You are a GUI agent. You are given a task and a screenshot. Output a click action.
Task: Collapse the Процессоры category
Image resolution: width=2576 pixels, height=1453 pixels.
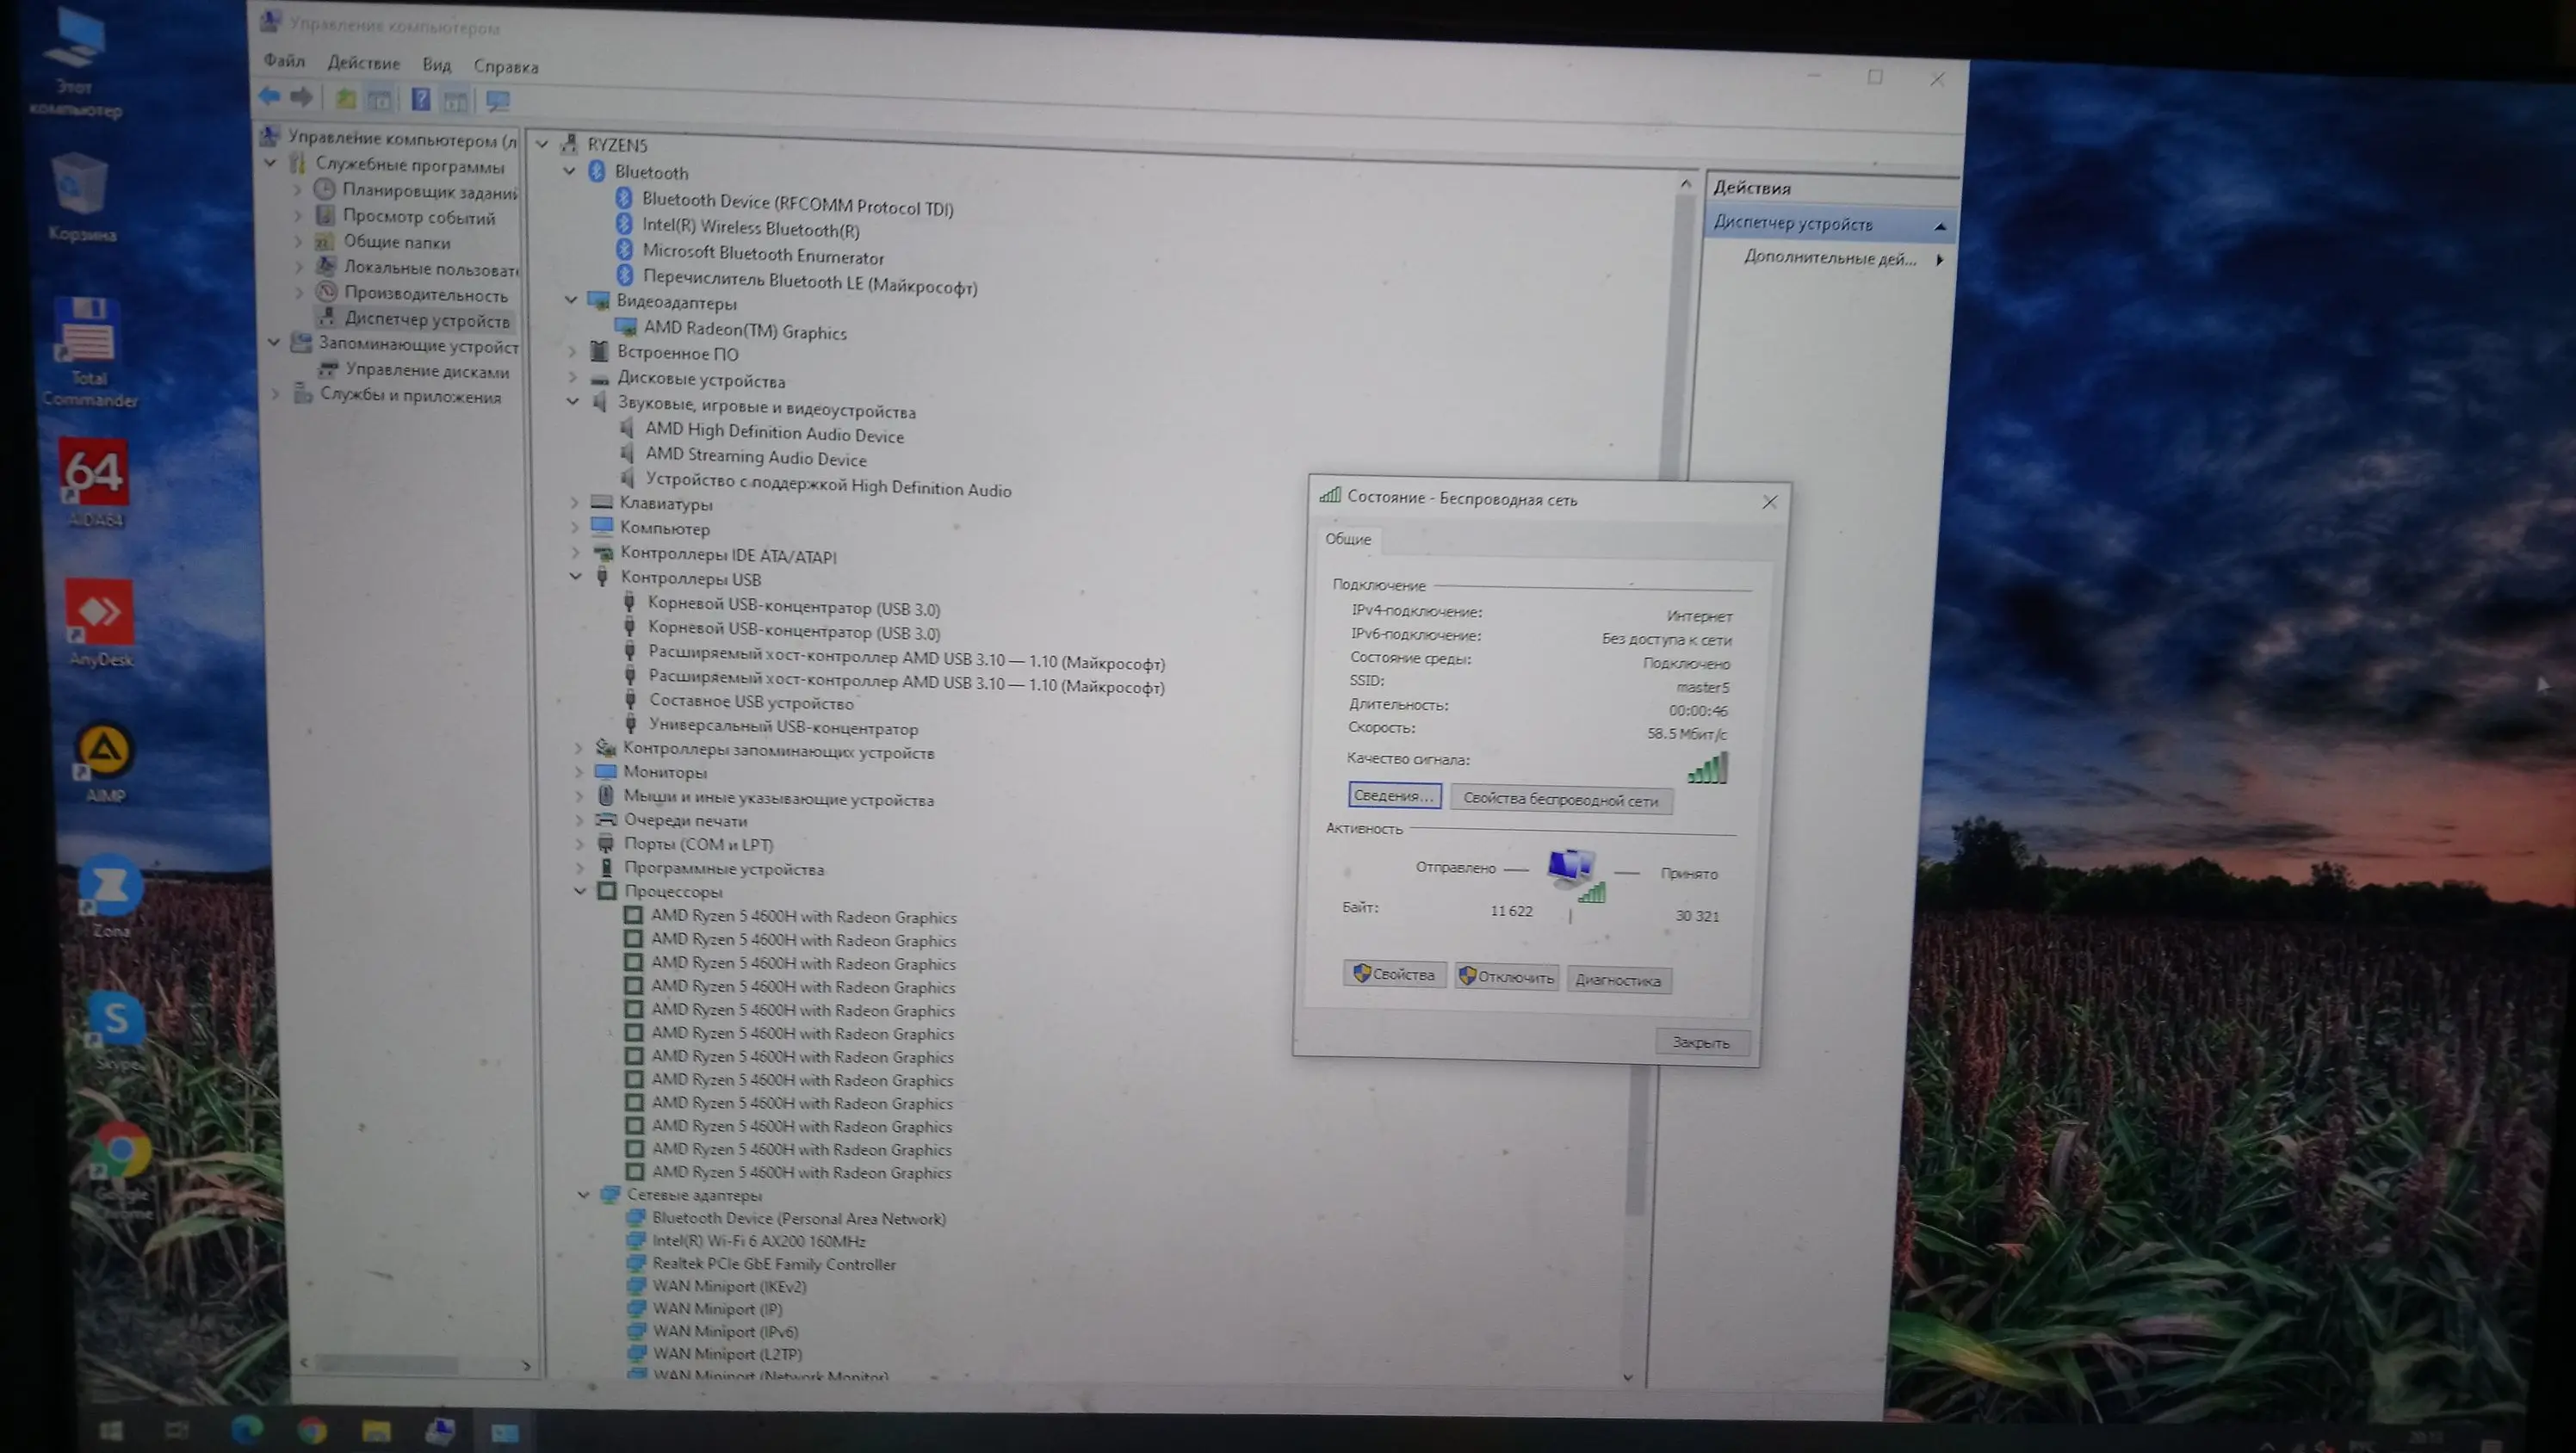click(580, 890)
